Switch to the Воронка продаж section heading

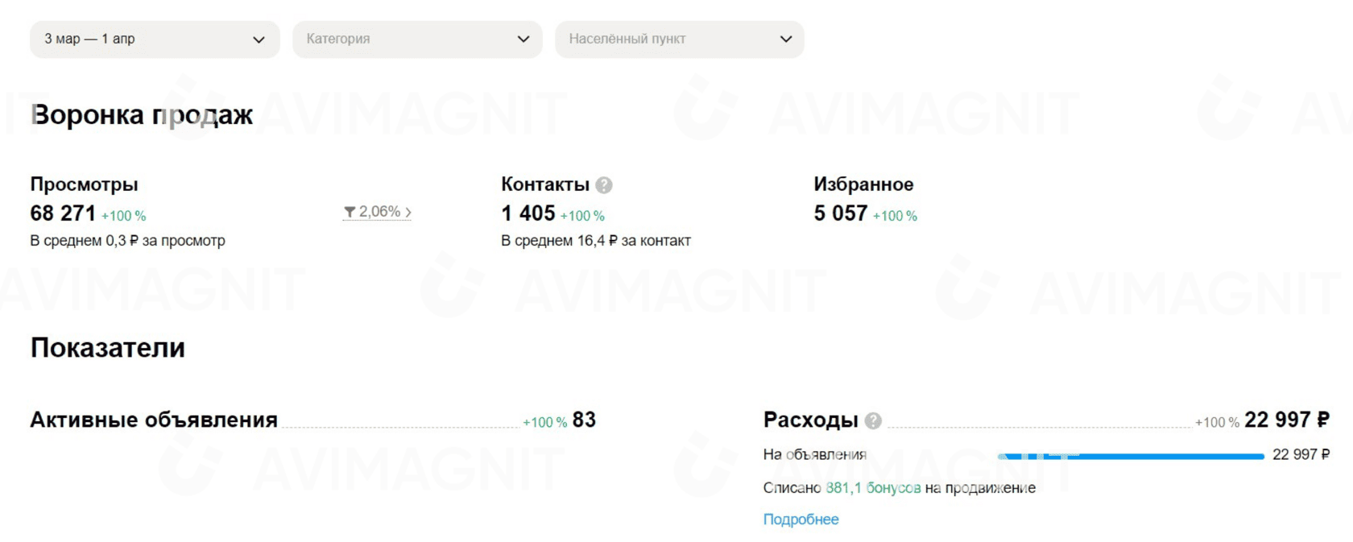pos(141,115)
